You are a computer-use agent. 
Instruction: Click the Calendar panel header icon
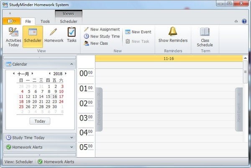pyautogui.click(x=8, y=64)
